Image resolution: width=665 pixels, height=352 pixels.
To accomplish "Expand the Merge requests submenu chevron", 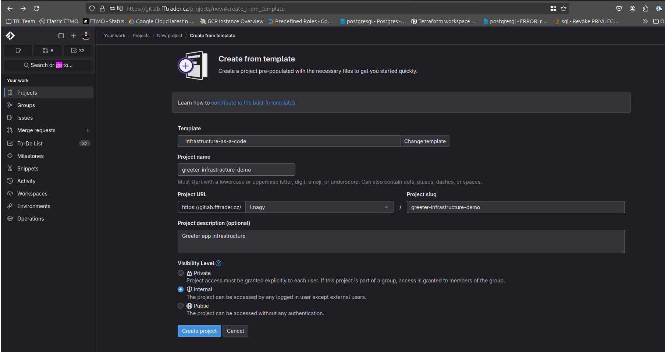I will [x=88, y=130].
